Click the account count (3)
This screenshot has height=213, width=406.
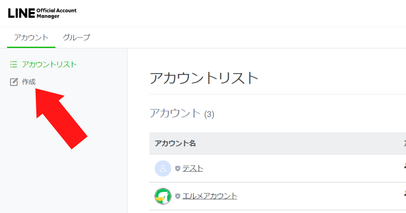209,115
